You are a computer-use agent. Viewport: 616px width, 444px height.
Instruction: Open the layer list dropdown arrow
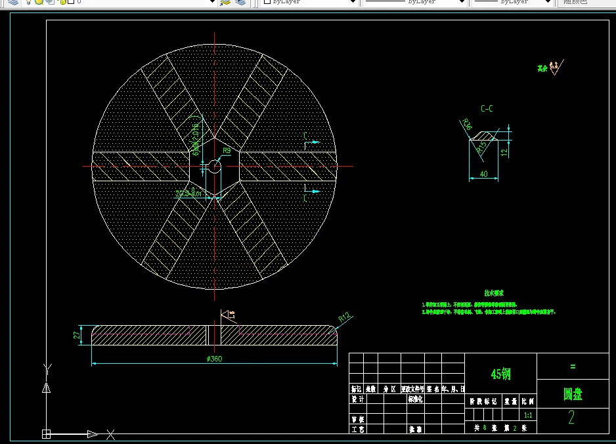(x=212, y=2)
